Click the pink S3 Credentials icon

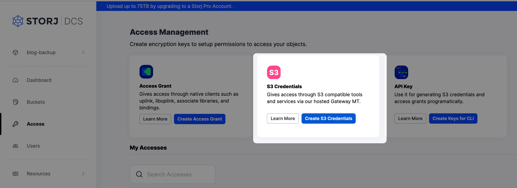(x=274, y=72)
